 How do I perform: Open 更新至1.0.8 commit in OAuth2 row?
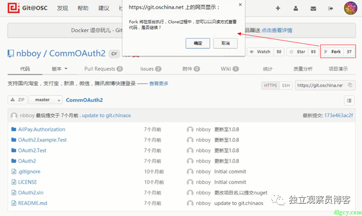(227, 161)
